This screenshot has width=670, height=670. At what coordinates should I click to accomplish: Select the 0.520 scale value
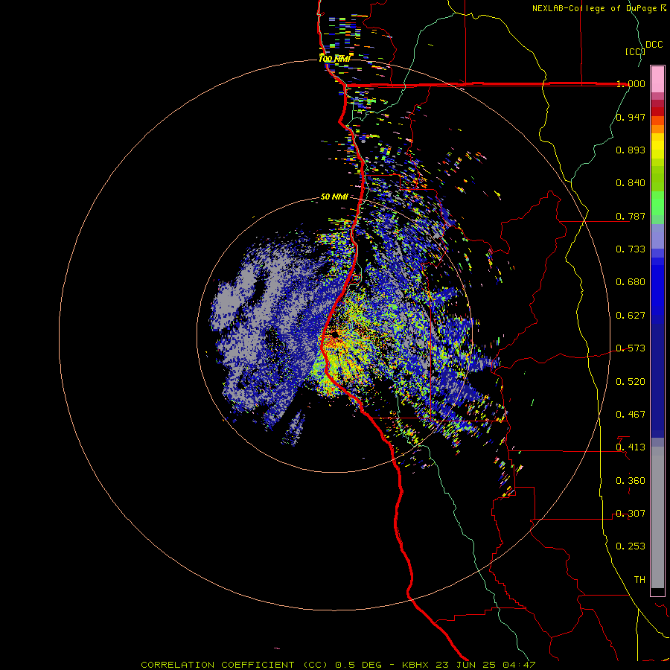coord(631,382)
